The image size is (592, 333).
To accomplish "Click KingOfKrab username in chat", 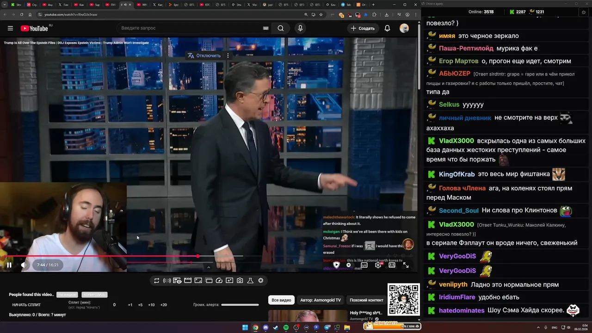I will tap(456, 174).
